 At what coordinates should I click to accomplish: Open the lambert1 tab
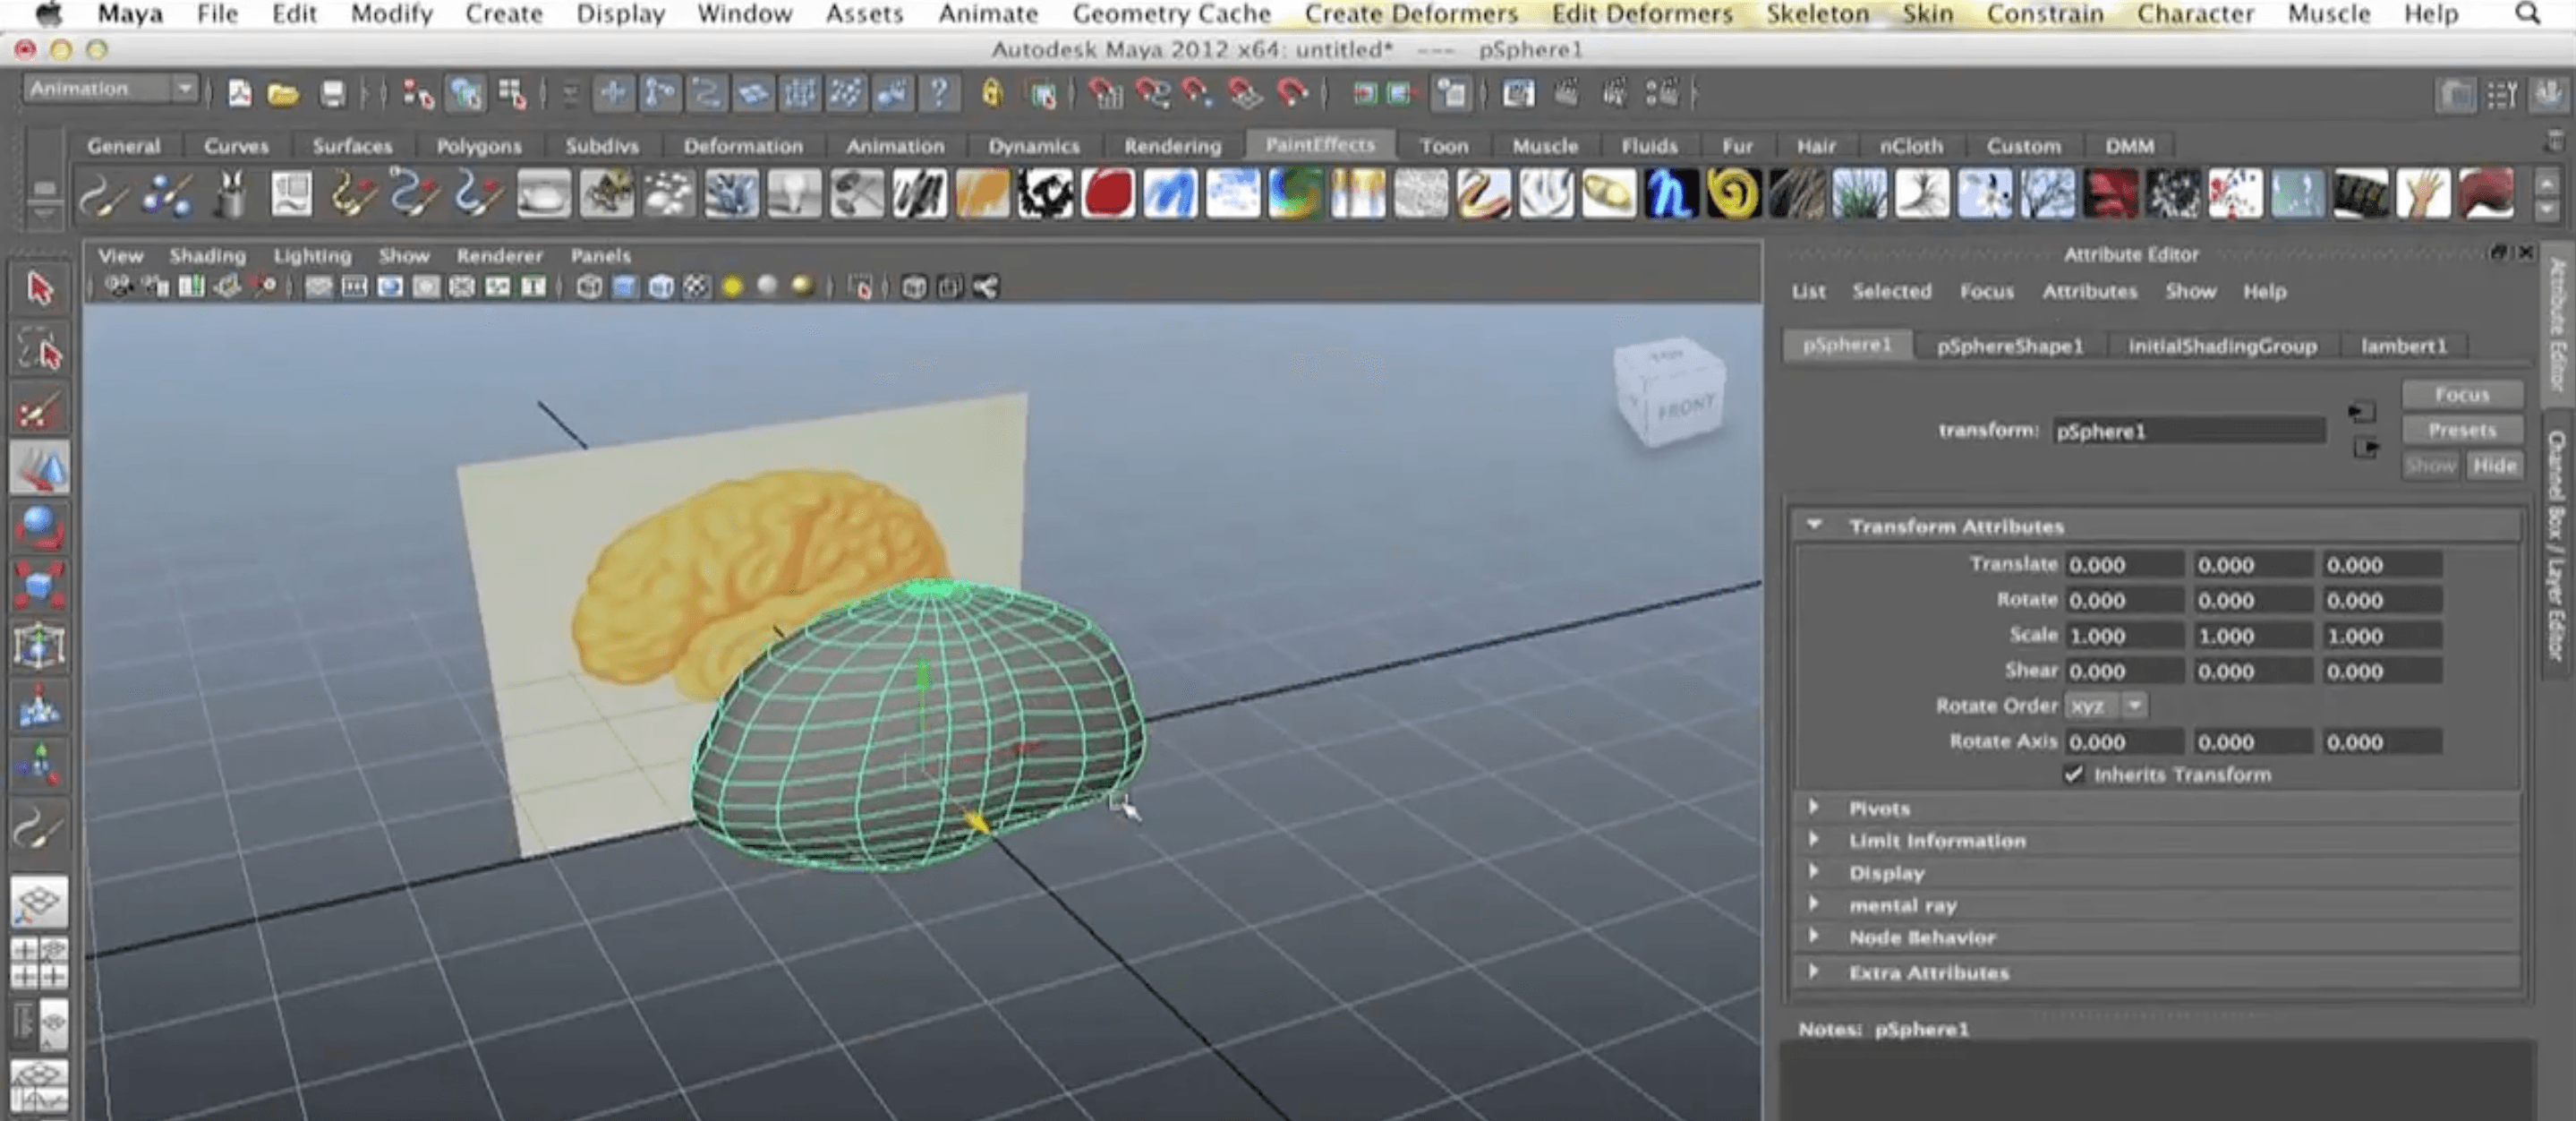[x=2403, y=346]
